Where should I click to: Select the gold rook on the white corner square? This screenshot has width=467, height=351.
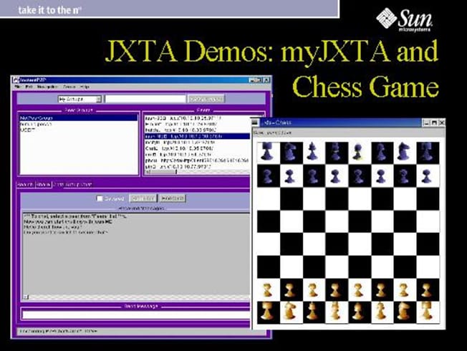426,311
